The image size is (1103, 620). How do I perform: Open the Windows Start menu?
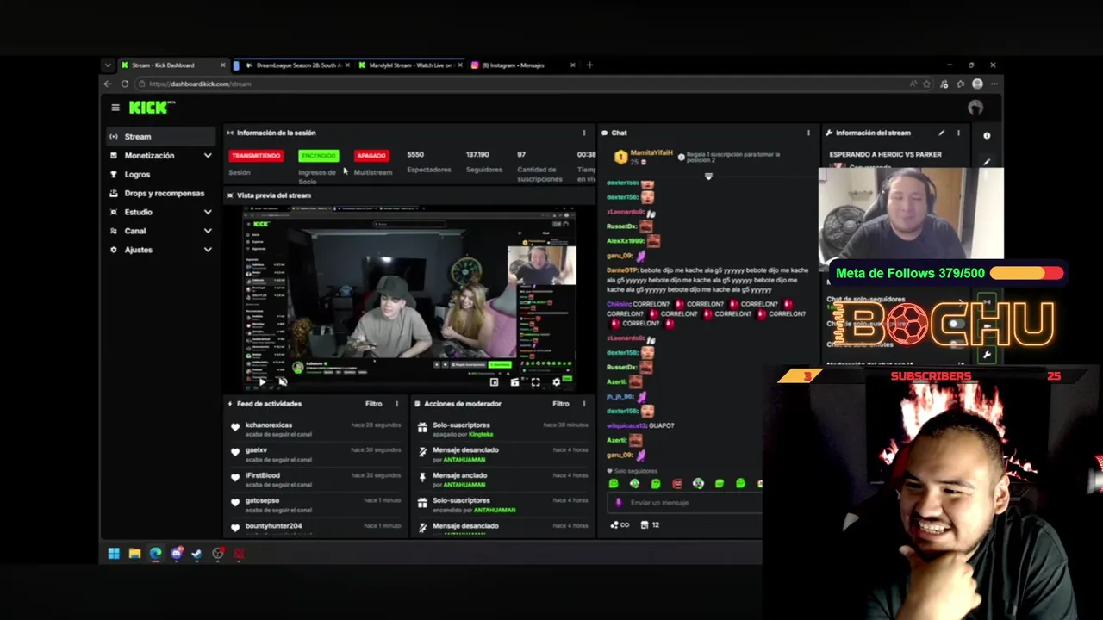pyautogui.click(x=114, y=554)
